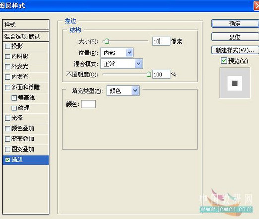The image size is (259, 219).
Task: Check the 内发光 checkbox
Action: click(7, 77)
